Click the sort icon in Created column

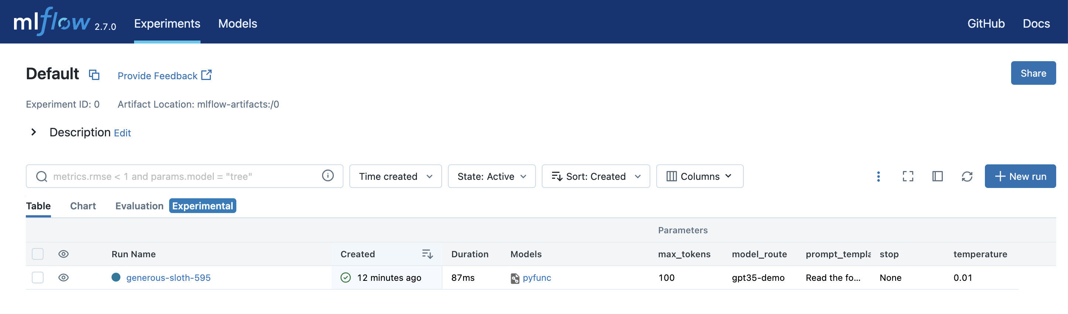click(x=427, y=254)
